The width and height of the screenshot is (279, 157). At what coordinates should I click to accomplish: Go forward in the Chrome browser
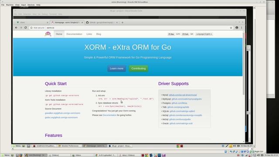click(x=21, y=28)
